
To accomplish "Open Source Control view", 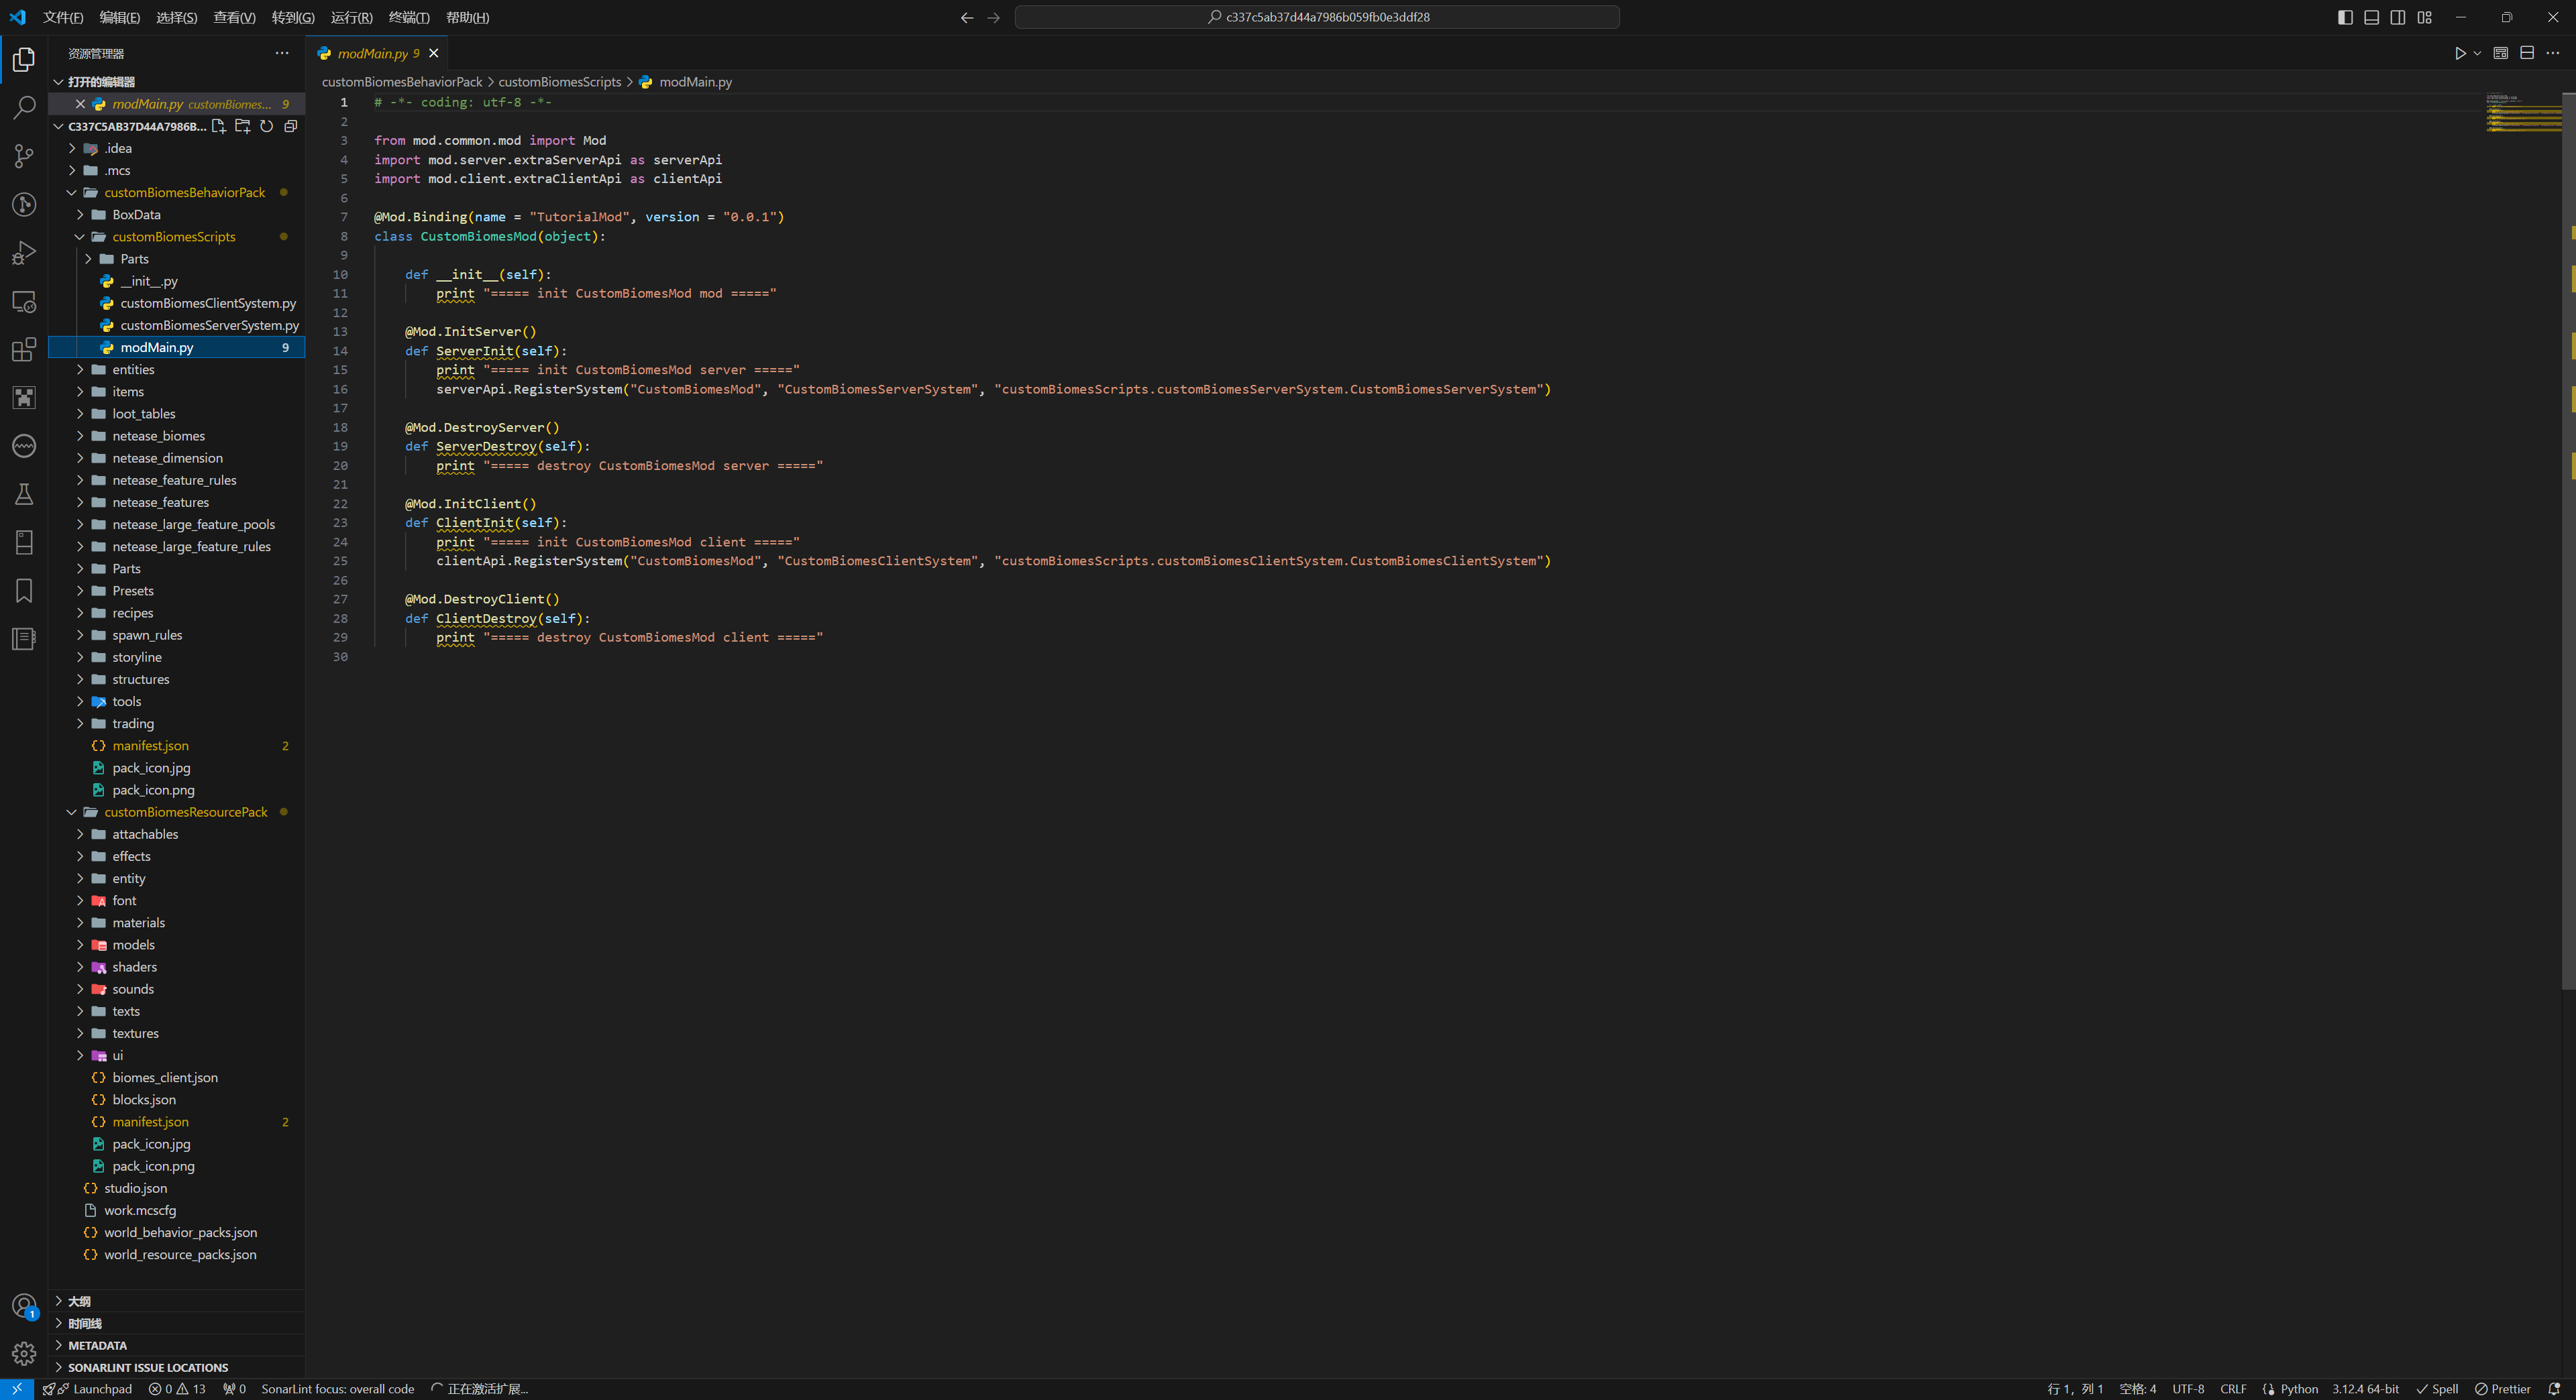I will [24, 156].
